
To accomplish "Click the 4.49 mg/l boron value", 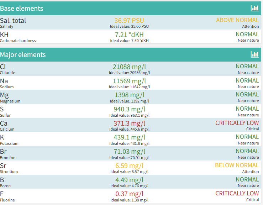I will [x=129, y=180].
